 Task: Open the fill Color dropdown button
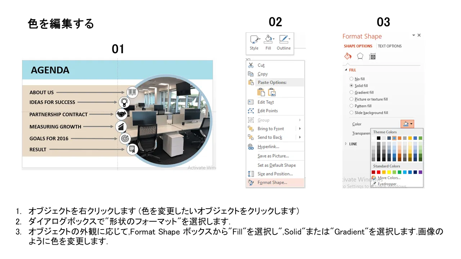click(x=408, y=124)
